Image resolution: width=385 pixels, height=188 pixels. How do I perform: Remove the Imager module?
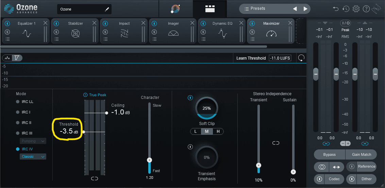[x=192, y=23]
